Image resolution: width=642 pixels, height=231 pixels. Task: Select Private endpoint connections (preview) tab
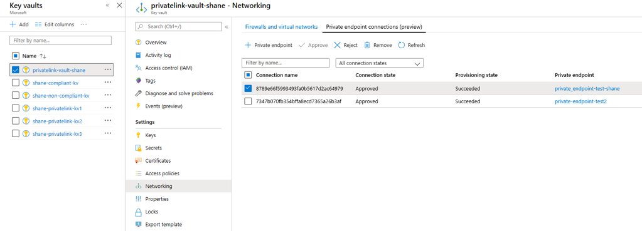[374, 27]
